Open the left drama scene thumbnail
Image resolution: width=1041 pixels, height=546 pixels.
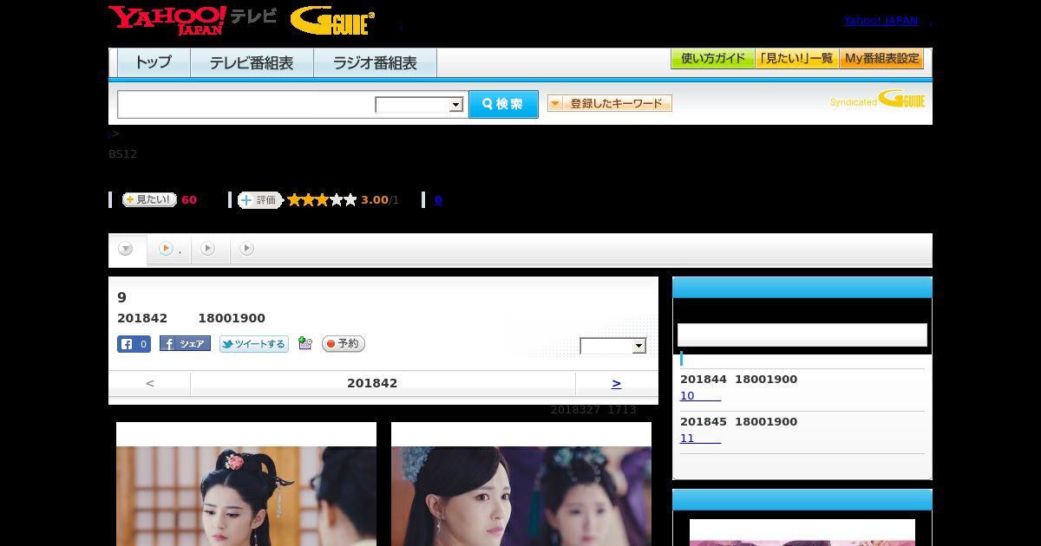[x=246, y=484]
